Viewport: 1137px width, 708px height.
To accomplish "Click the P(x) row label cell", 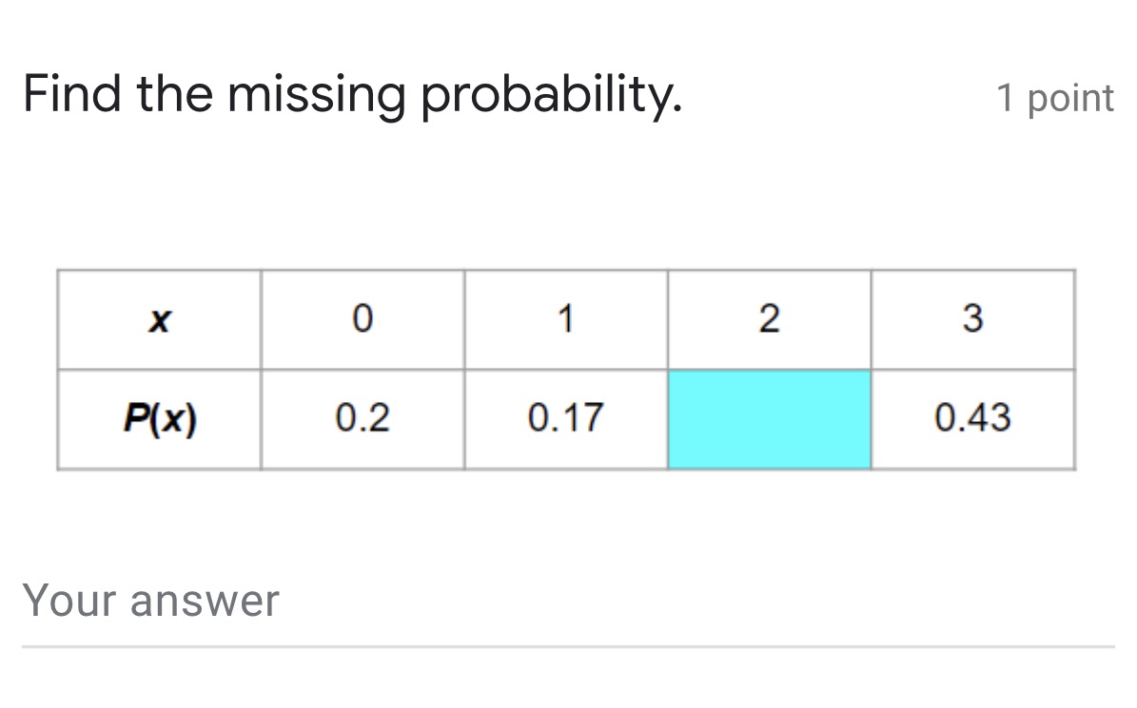I will click(x=158, y=417).
